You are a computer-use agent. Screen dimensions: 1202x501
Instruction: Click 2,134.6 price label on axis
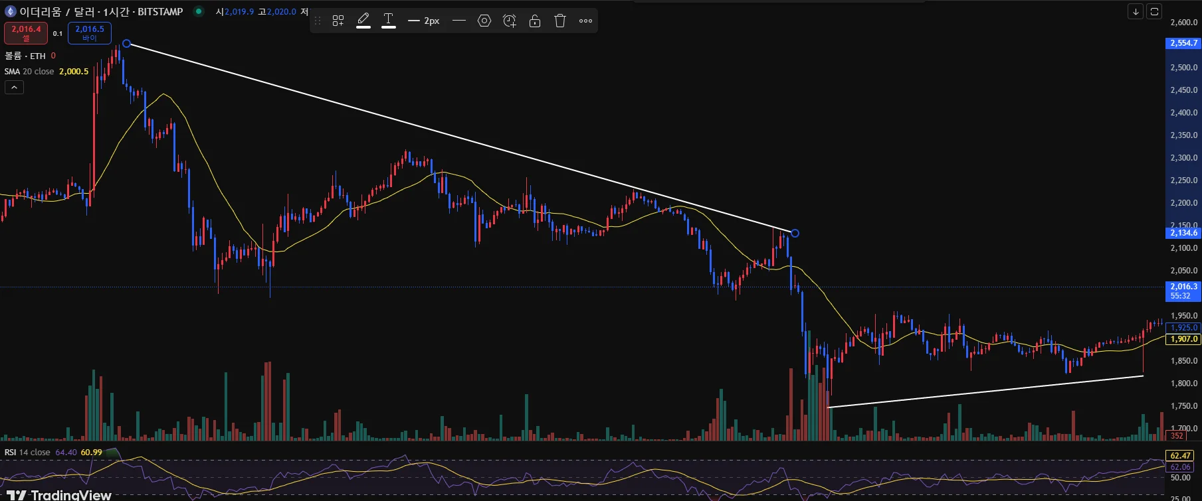(x=1184, y=233)
